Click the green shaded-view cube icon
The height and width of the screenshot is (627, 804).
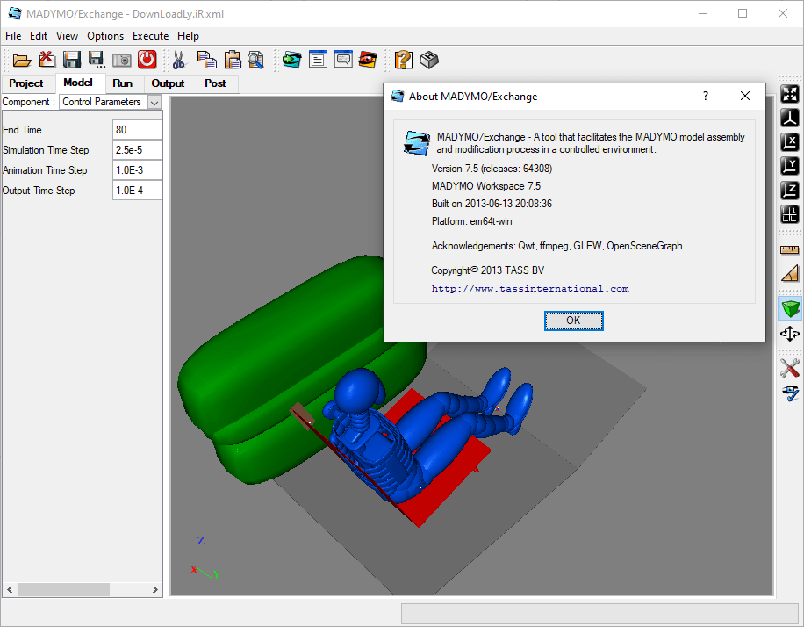[x=789, y=308]
